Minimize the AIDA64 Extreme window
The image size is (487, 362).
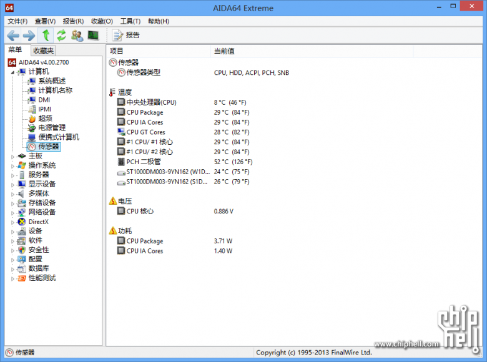point(439,7)
